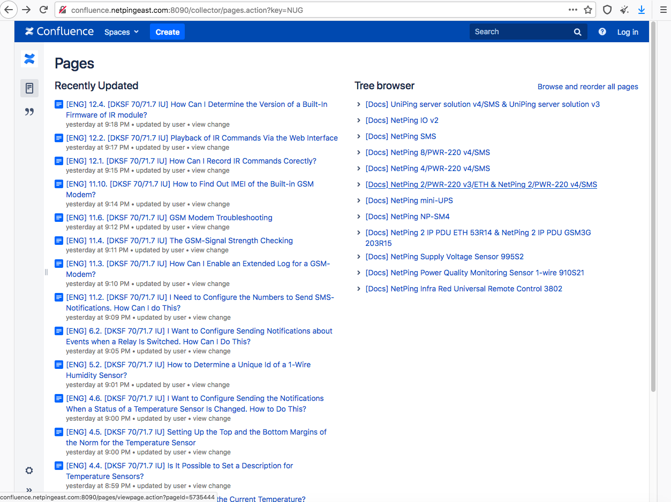Reload the current page

pos(44,10)
